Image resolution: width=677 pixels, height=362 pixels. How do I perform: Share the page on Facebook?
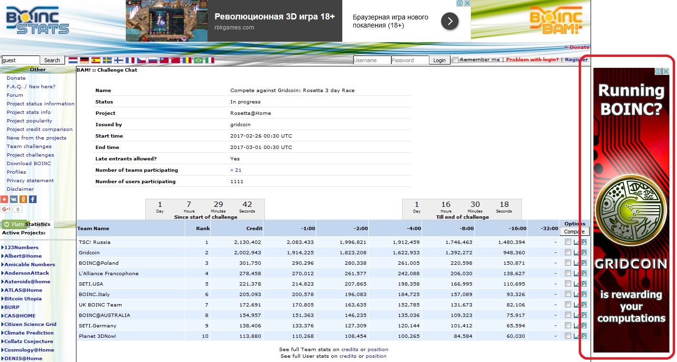(33, 199)
